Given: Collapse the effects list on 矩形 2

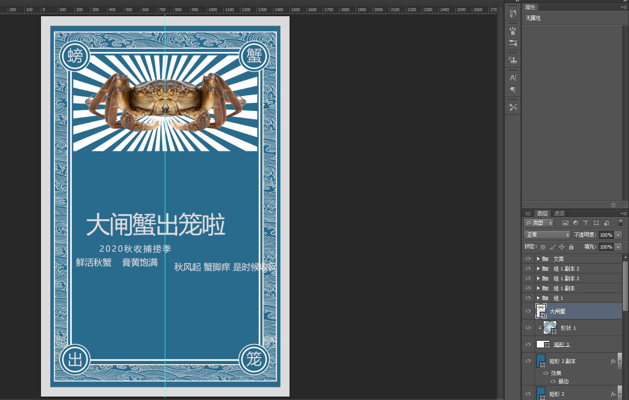Looking at the screenshot, I should coord(620,394).
